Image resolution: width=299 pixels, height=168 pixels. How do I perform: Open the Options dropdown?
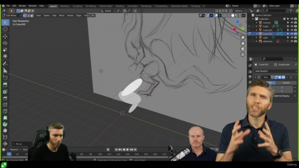(240, 11)
